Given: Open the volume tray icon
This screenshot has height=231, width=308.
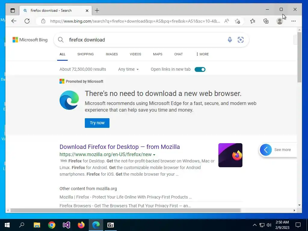Looking at the screenshot, I should [269, 225].
